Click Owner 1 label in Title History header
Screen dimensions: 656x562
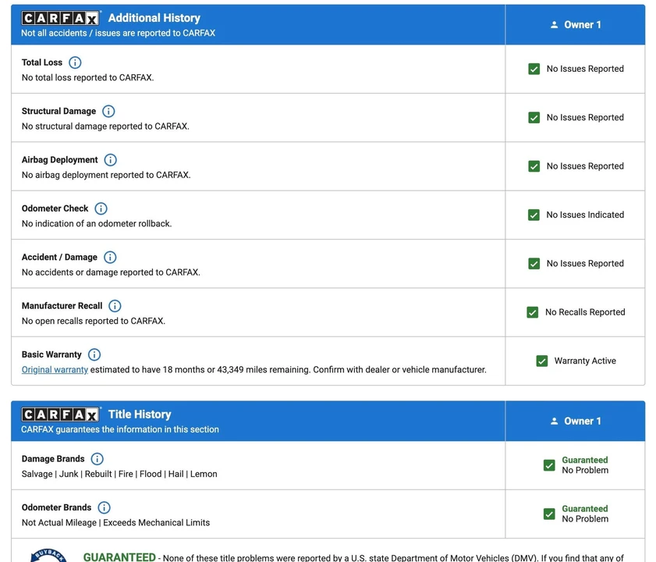(x=583, y=421)
